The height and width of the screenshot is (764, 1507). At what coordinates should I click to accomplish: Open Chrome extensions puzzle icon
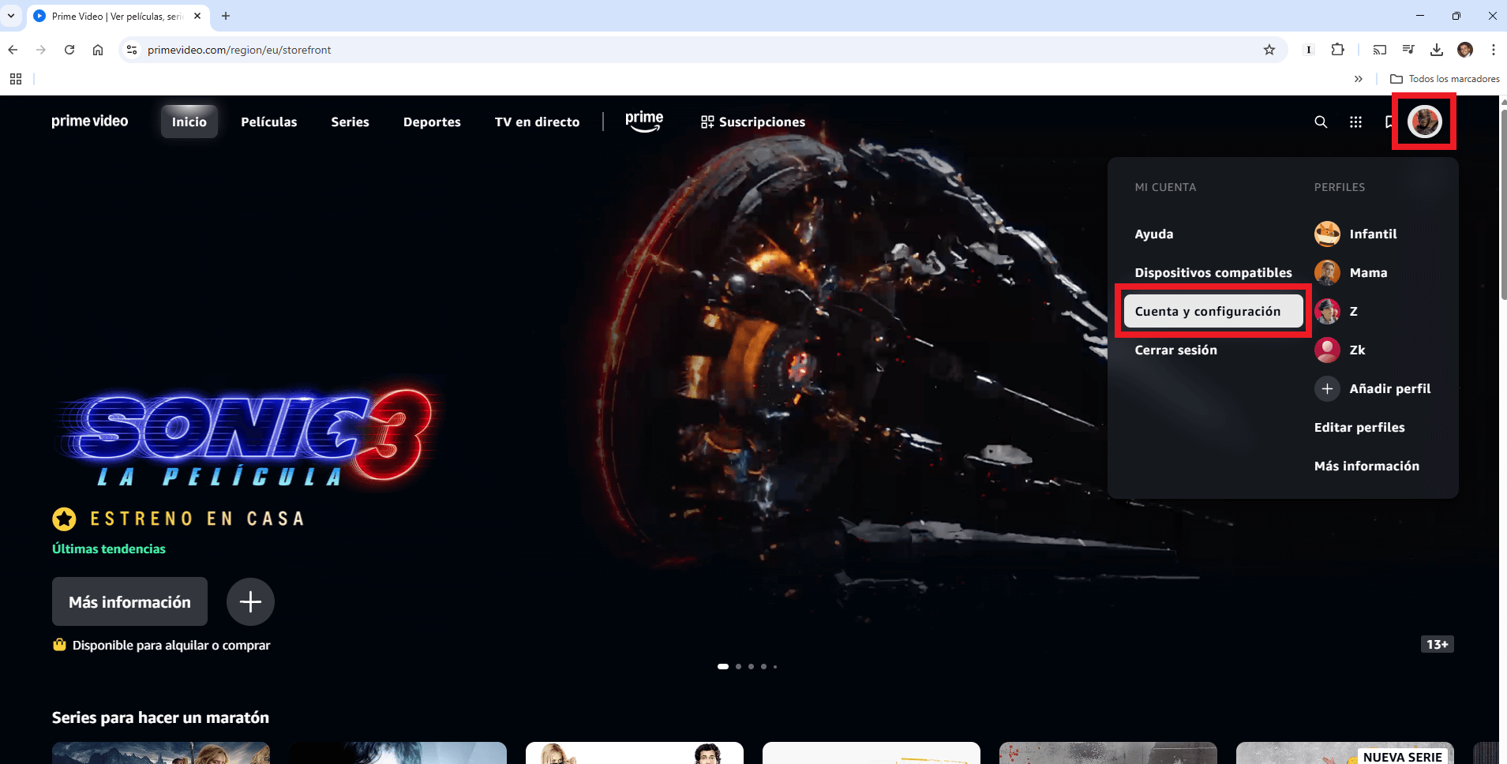click(1337, 50)
